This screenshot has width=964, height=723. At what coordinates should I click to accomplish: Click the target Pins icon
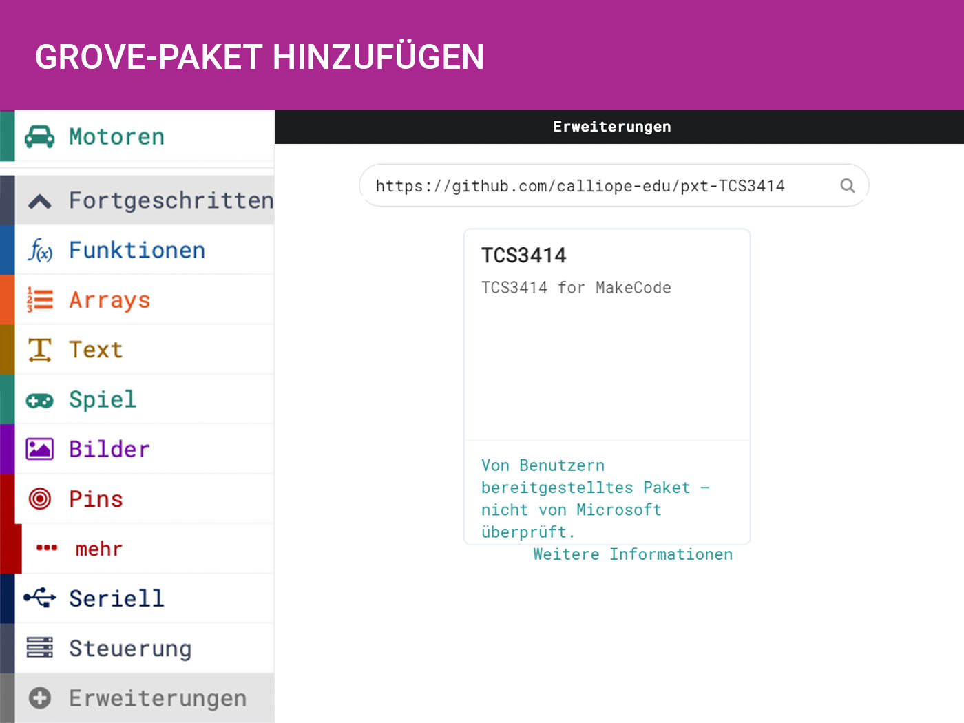click(40, 499)
